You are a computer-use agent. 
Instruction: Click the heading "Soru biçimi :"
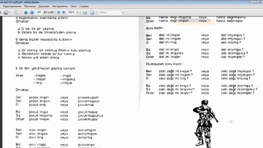[x=155, y=28]
